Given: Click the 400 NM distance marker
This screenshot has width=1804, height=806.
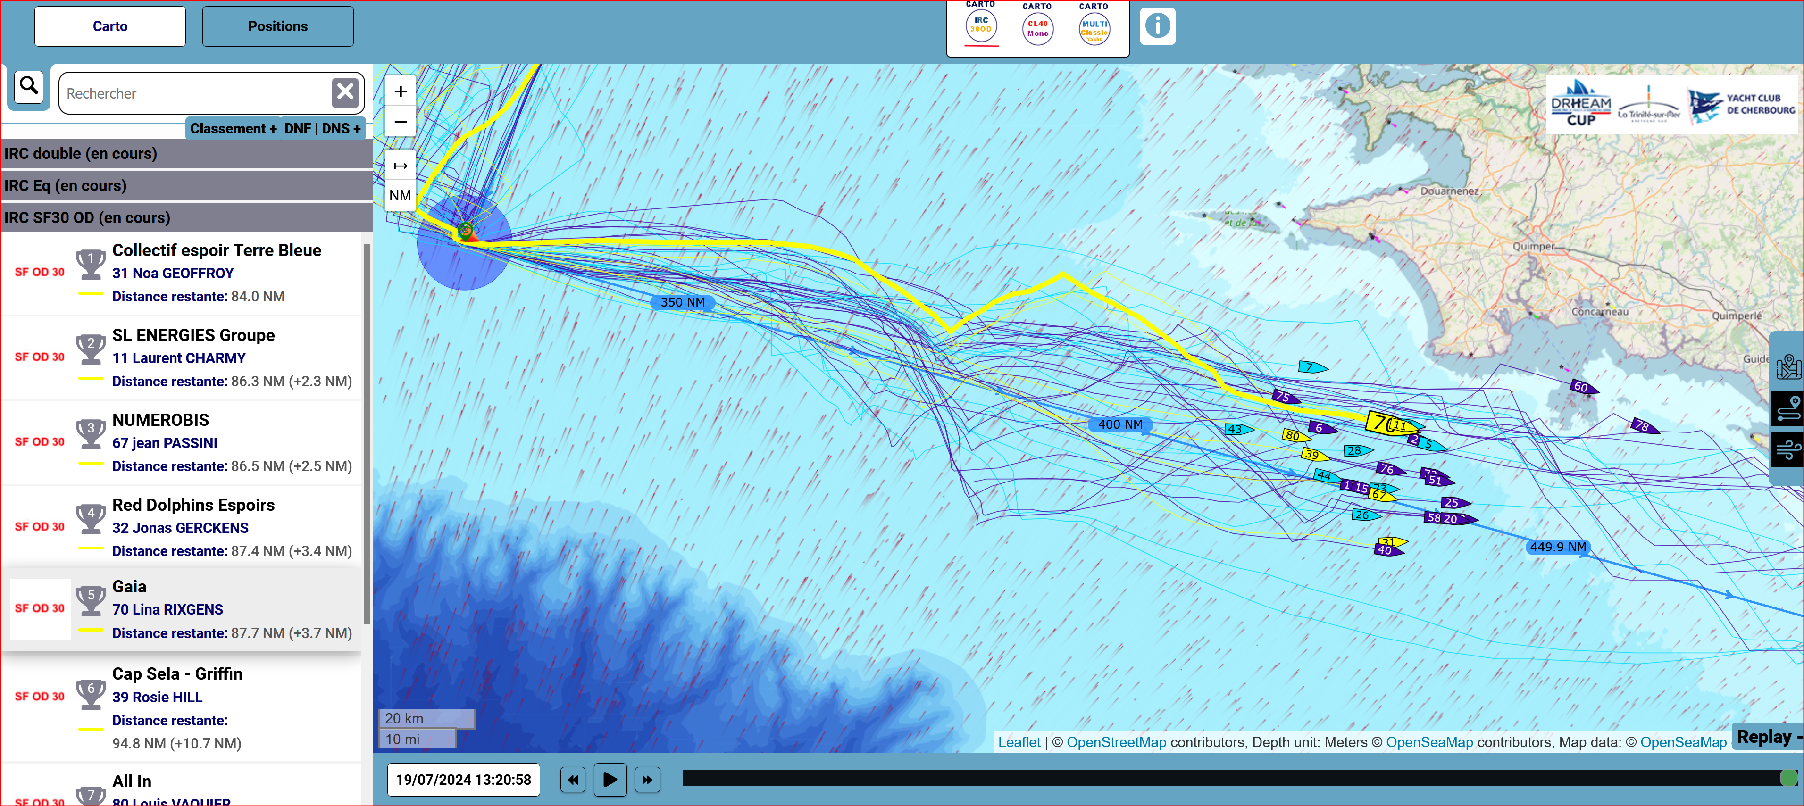Looking at the screenshot, I should (x=1120, y=424).
